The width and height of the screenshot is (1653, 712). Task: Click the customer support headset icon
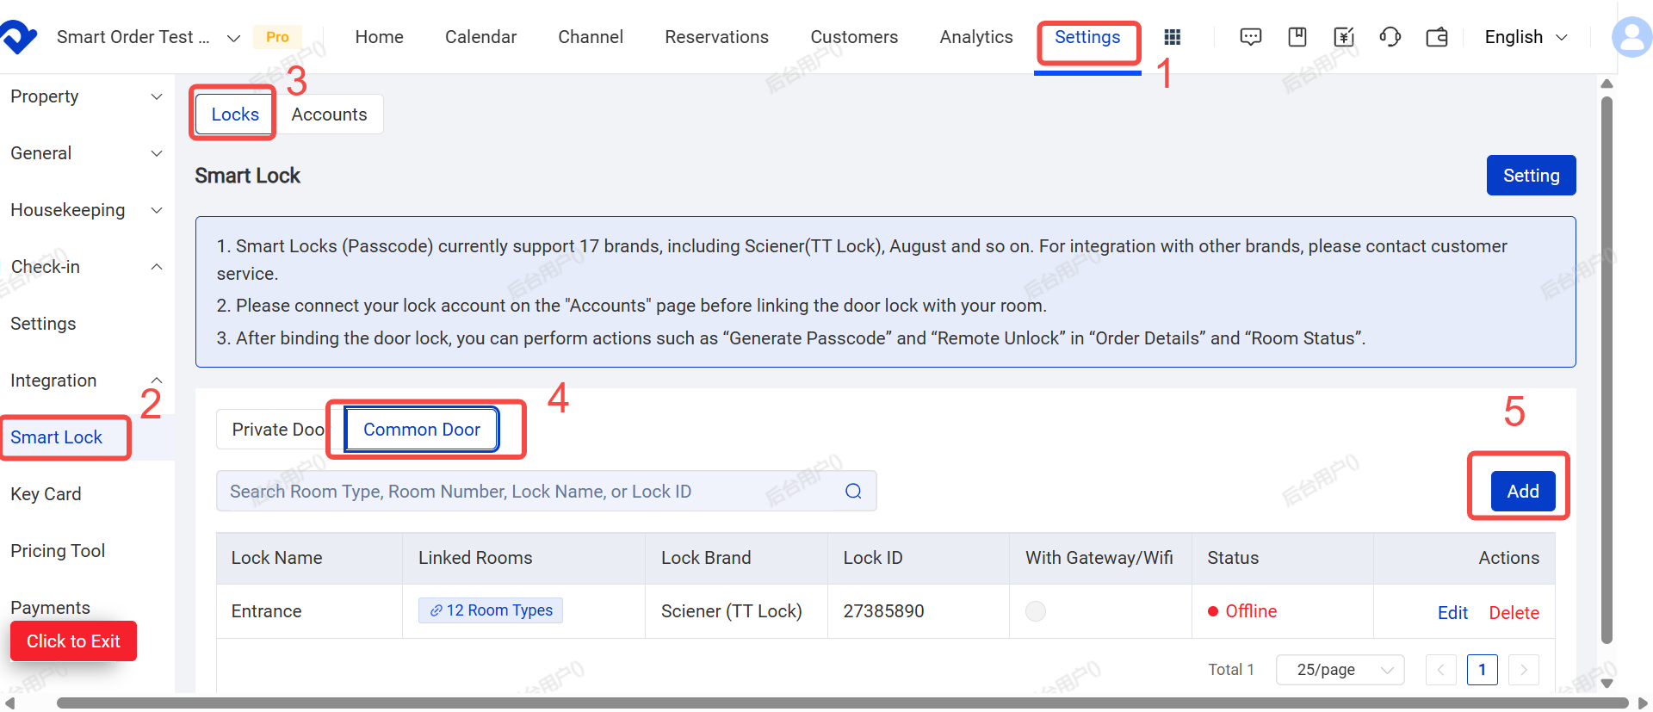pyautogui.click(x=1390, y=37)
